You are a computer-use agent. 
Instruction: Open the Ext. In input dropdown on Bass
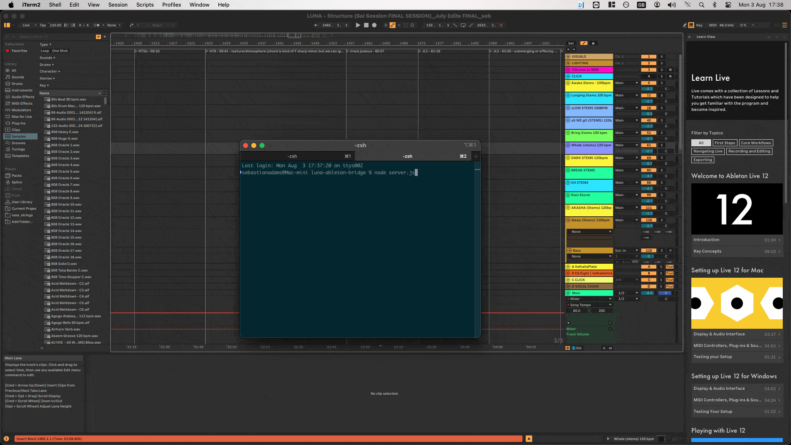click(x=627, y=251)
